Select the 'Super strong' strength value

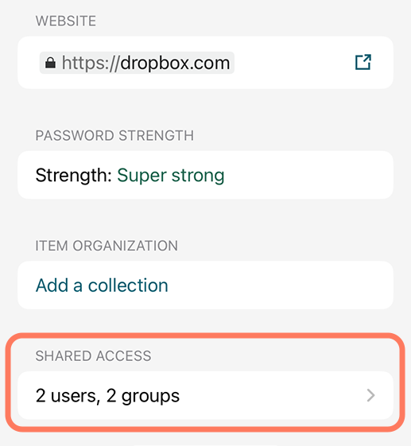point(171,175)
